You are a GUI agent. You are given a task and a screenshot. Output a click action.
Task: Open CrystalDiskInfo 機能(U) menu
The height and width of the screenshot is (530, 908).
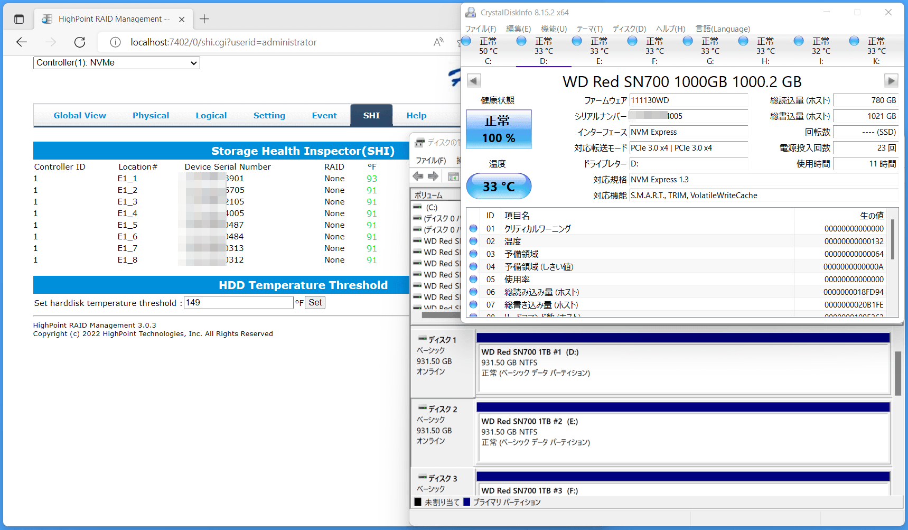(554, 29)
